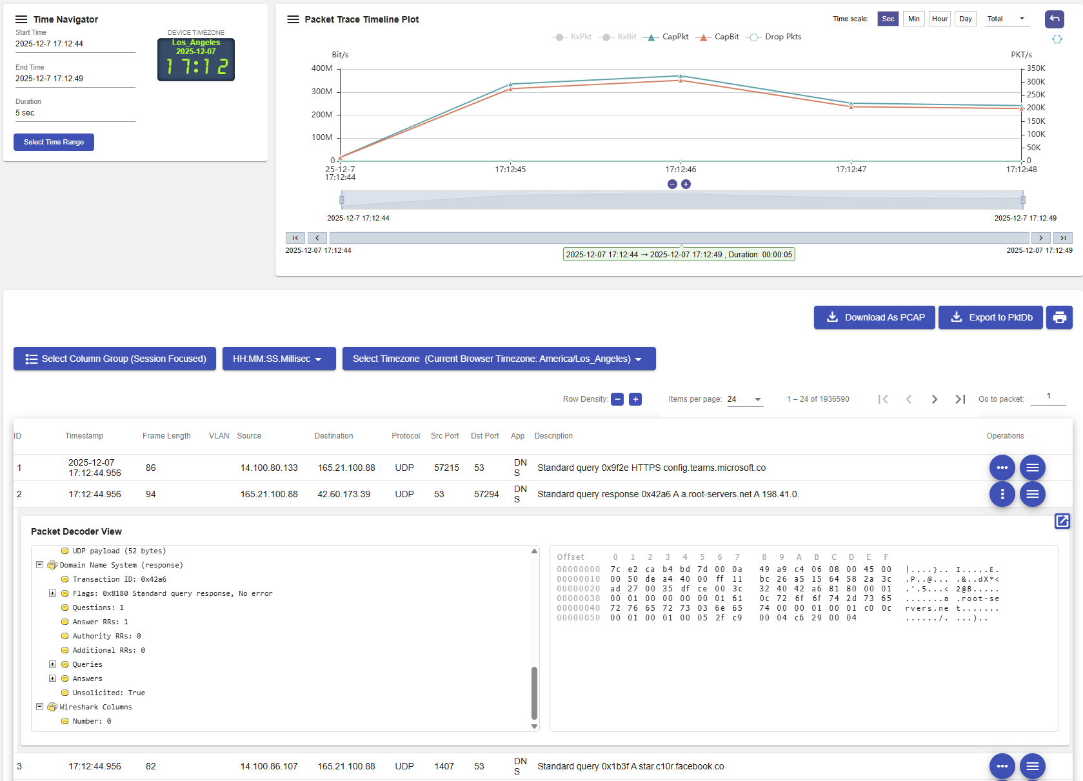Sort by Frame Length column header
Viewport: 1083px width, 781px height.
pos(166,436)
